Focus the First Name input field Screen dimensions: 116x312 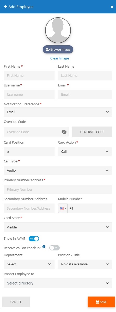point(29,76)
